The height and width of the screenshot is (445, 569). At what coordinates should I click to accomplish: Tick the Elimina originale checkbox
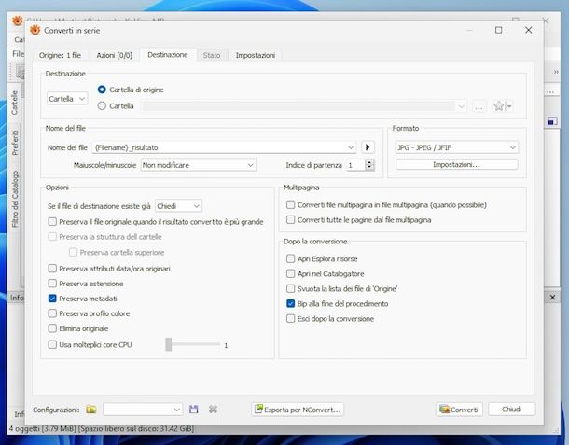(52, 328)
